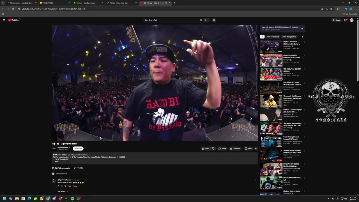Like the Tipsy D vs Mhot video
359x202 pixels.
coord(205,148)
